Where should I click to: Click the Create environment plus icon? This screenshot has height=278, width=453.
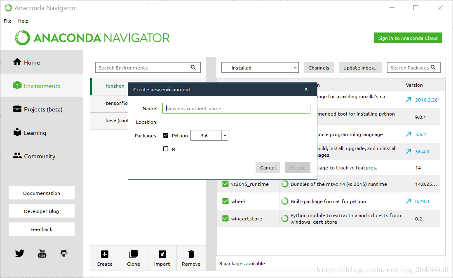tap(105, 254)
